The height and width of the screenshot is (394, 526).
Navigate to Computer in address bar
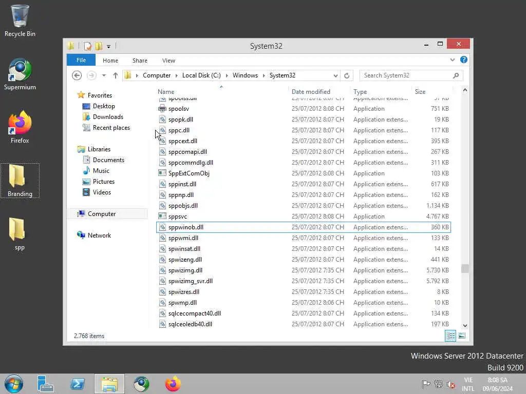157,75
